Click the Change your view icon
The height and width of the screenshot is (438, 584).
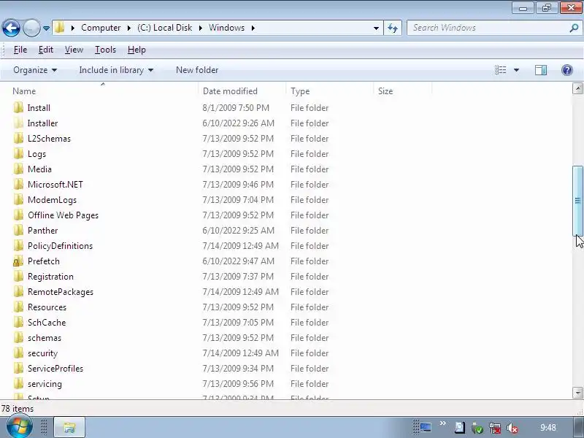pos(500,70)
